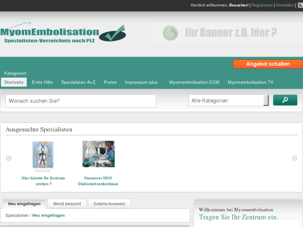Click the Anmelden link
303x227 pixels.
tap(285, 5)
